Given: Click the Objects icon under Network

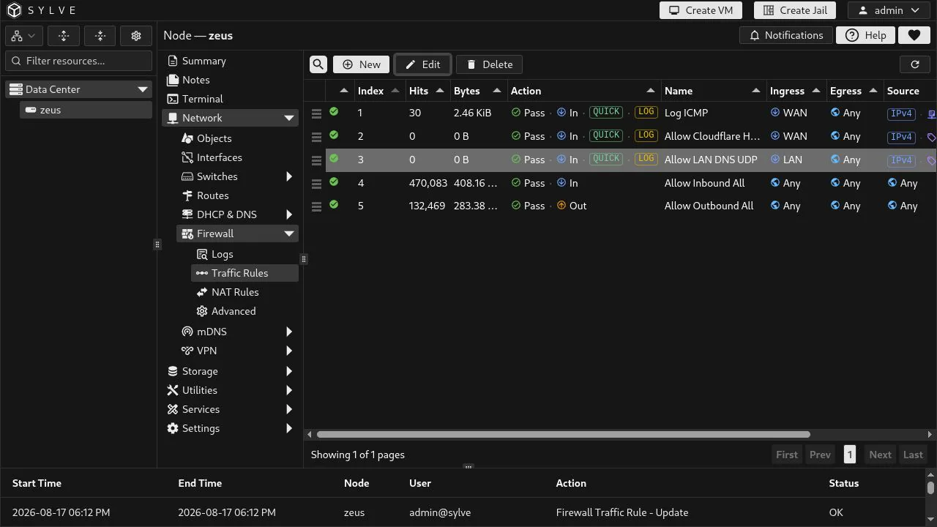Looking at the screenshot, I should (x=187, y=138).
